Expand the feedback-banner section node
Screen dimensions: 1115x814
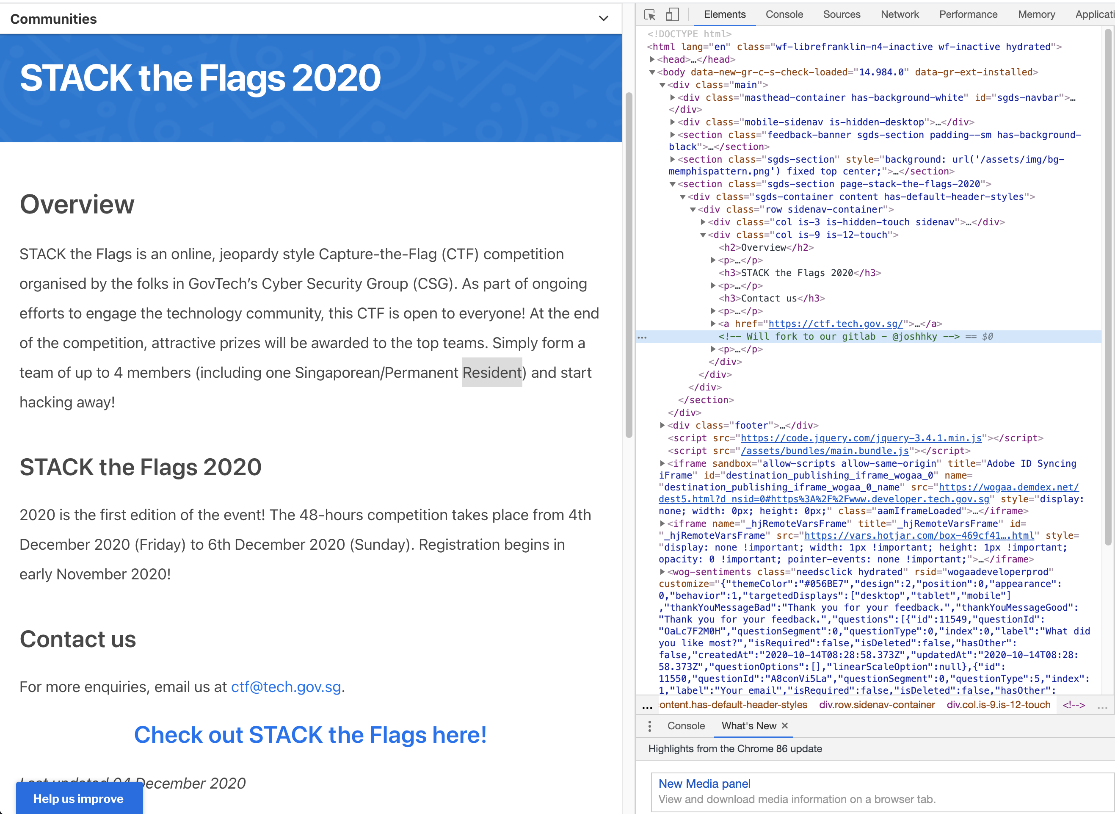(x=672, y=135)
